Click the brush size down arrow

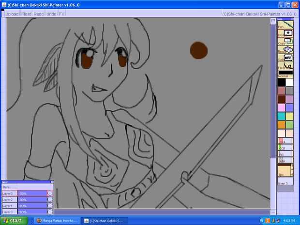[x=292, y=173]
